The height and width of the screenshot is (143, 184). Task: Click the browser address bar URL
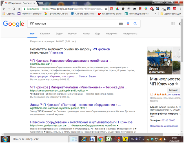(x=72, y=9)
